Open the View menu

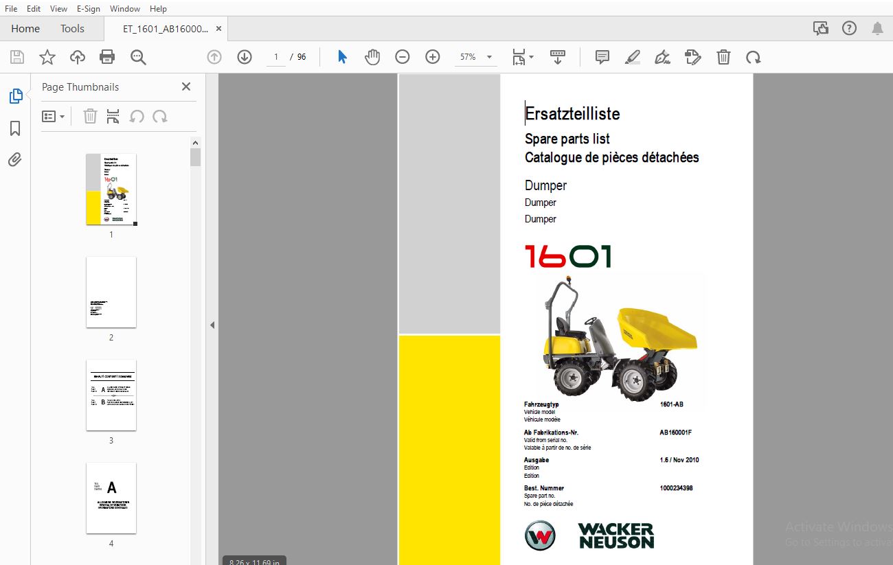pos(59,9)
